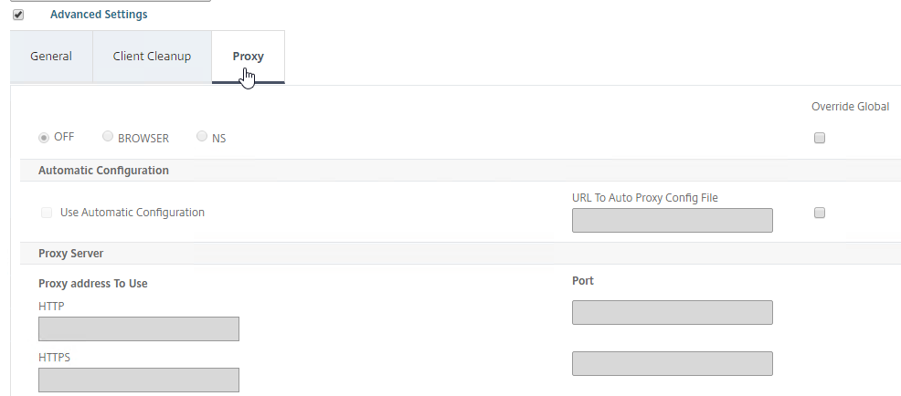Select the OFF proxy radio button
Viewport: 901px width, 396px height.
[44, 138]
